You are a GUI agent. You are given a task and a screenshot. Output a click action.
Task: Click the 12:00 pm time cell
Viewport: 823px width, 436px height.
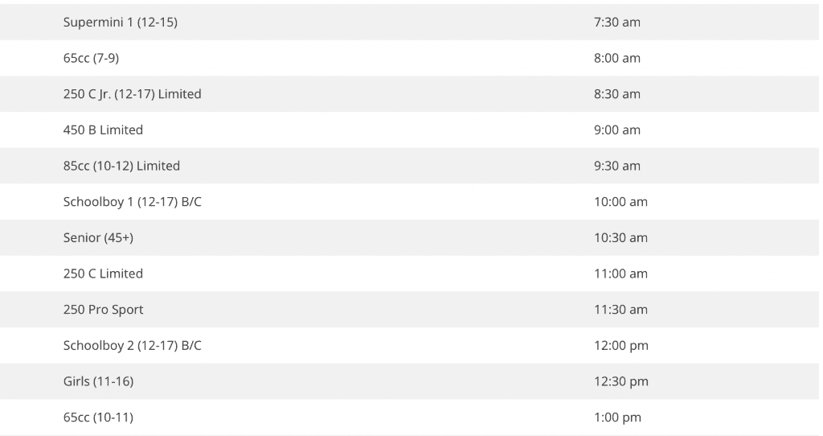621,346
